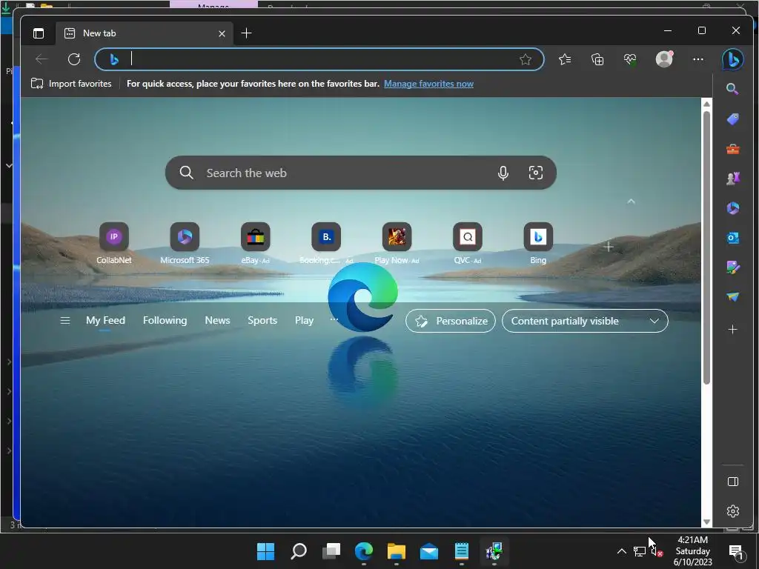Show more feed tabs ellipsis
759x569 pixels.
point(334,319)
